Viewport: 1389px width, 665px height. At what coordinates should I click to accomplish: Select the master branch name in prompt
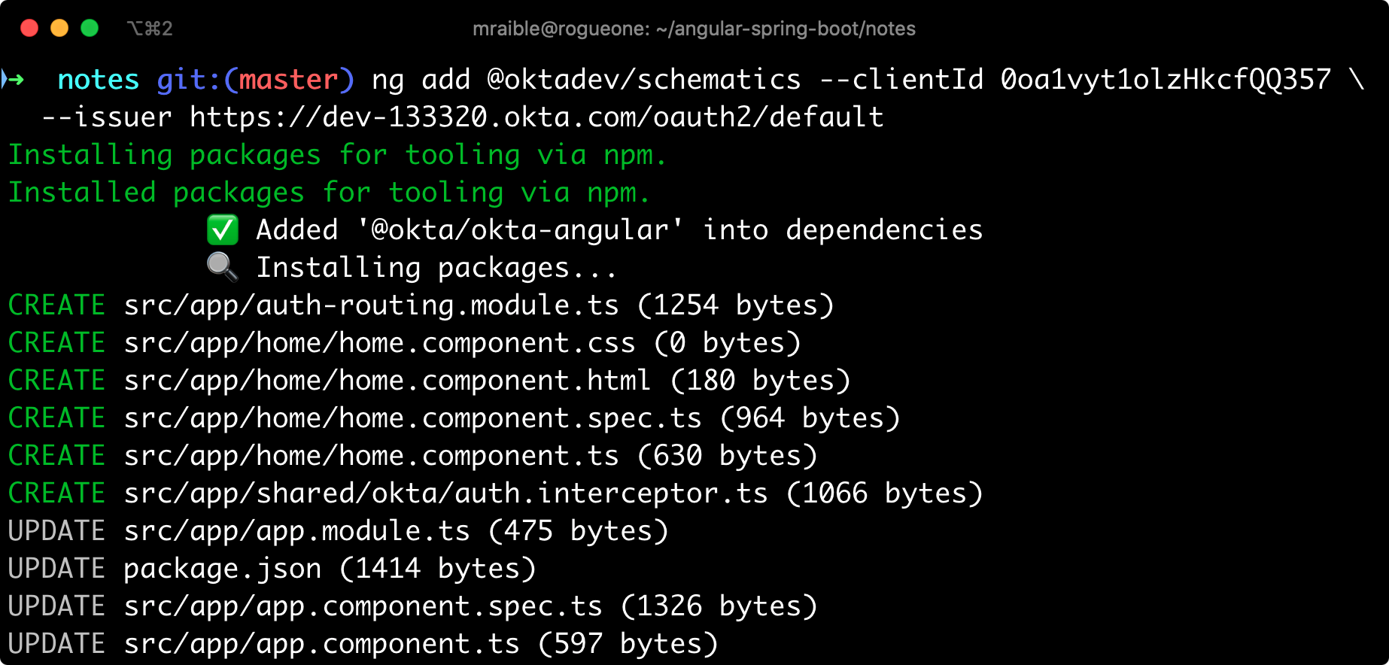pyautogui.click(x=288, y=79)
